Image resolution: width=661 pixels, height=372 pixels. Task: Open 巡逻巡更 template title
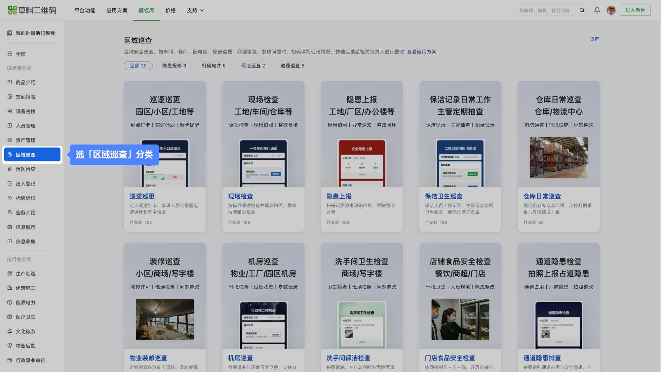(x=142, y=196)
